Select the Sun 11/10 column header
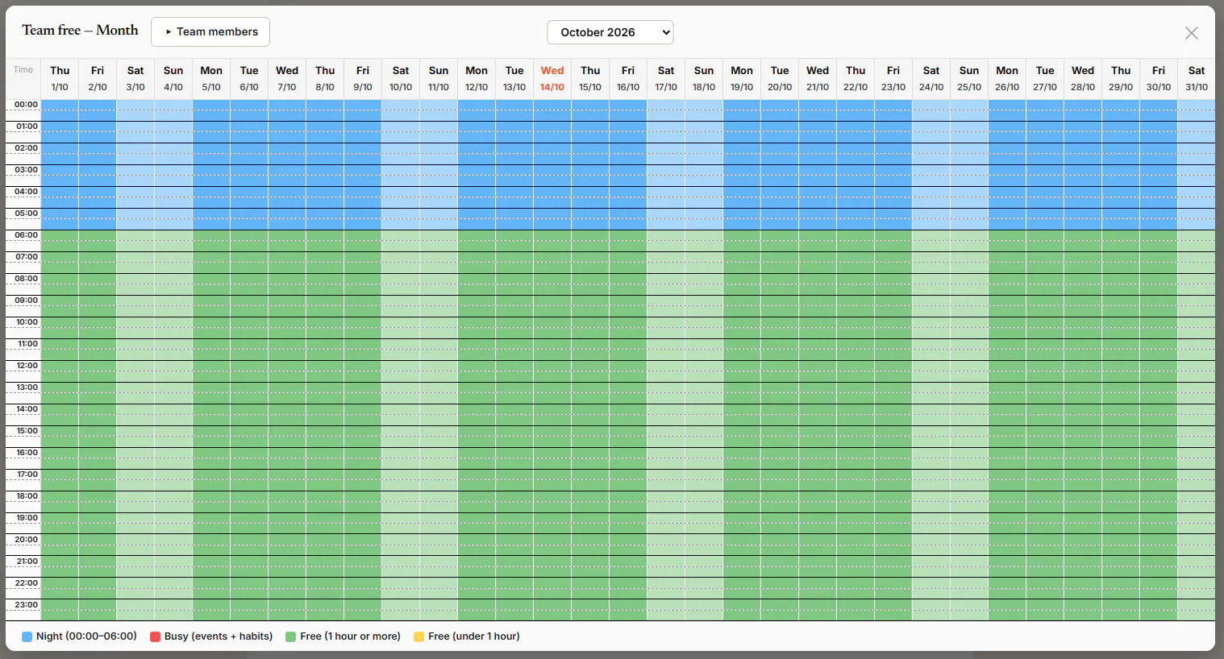Image resolution: width=1224 pixels, height=659 pixels. pos(439,79)
